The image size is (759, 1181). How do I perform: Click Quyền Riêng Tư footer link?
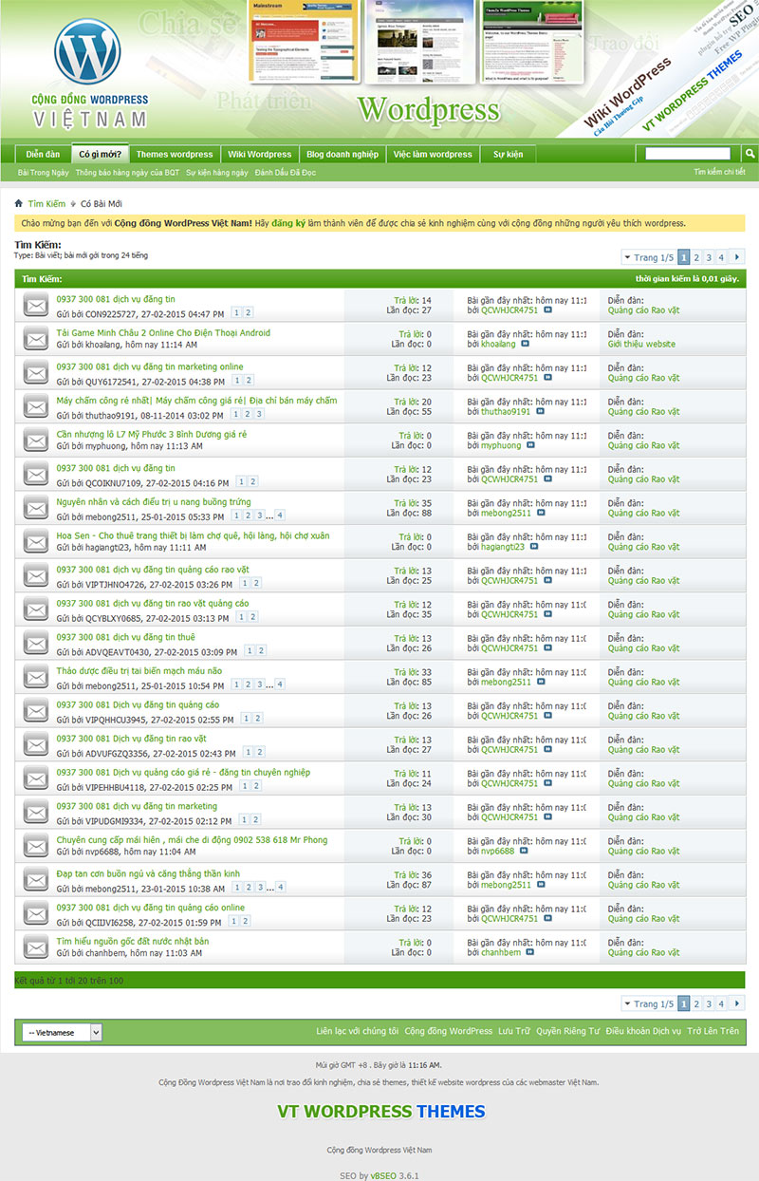567,1031
